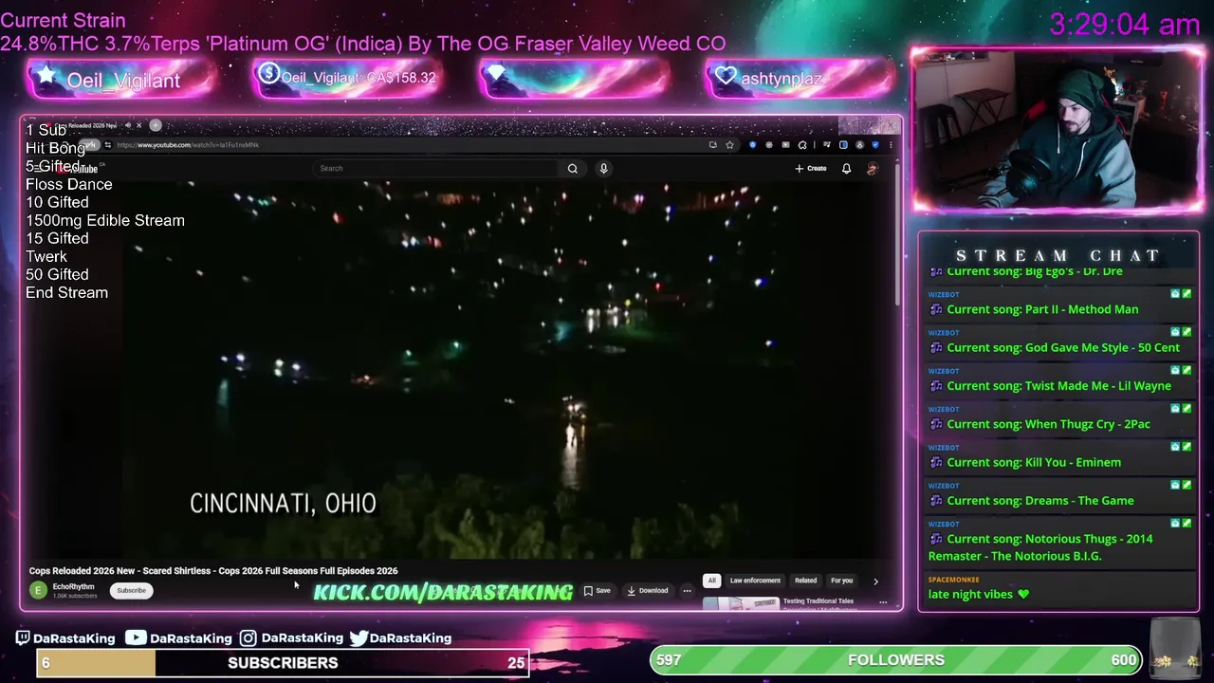Click the Subscribers progress bar
Viewport: 1214px width, 683px height.
pos(283,663)
